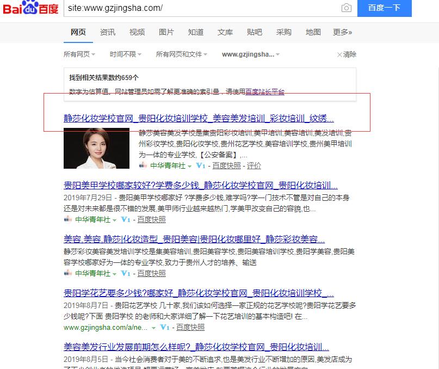Click V1 badge under 静莎彩妆美容 result
Screen dimensions: 439x369
click(126, 273)
